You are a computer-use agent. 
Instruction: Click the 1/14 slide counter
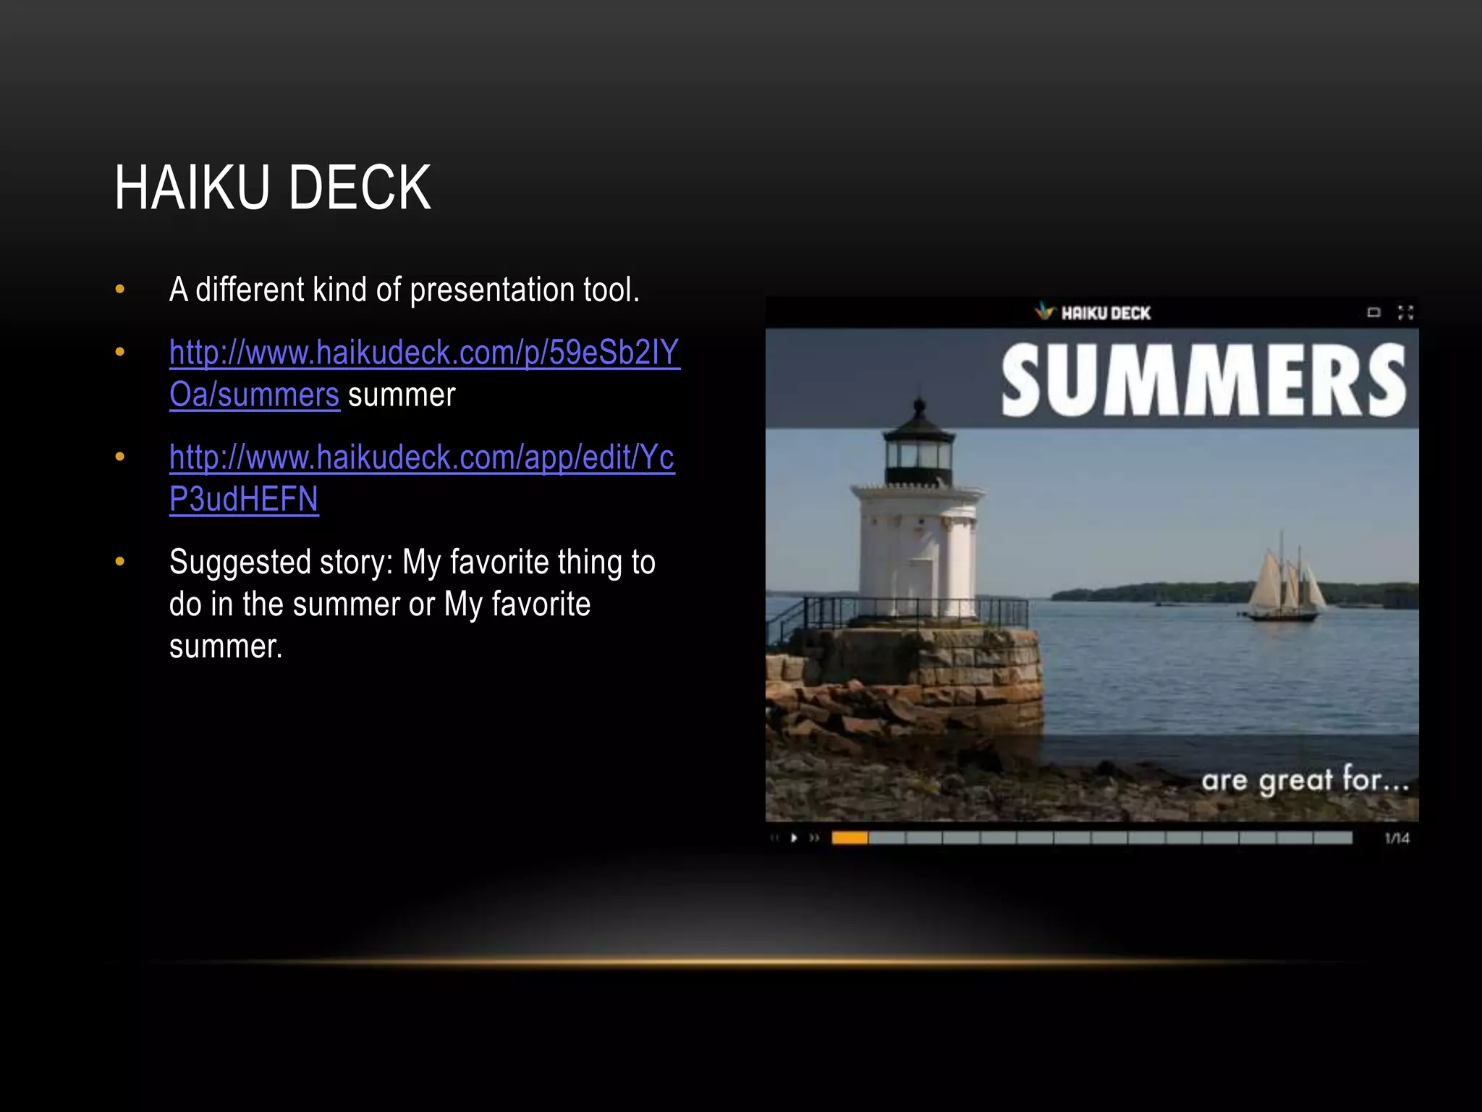click(1397, 838)
